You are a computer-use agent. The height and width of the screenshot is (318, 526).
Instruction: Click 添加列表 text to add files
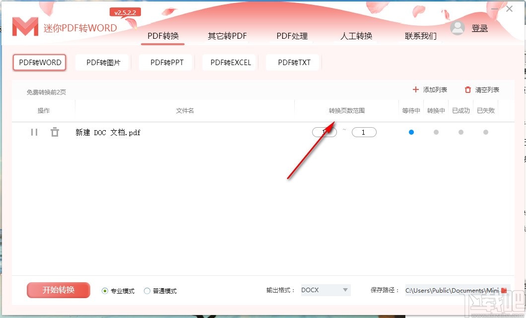click(x=435, y=89)
